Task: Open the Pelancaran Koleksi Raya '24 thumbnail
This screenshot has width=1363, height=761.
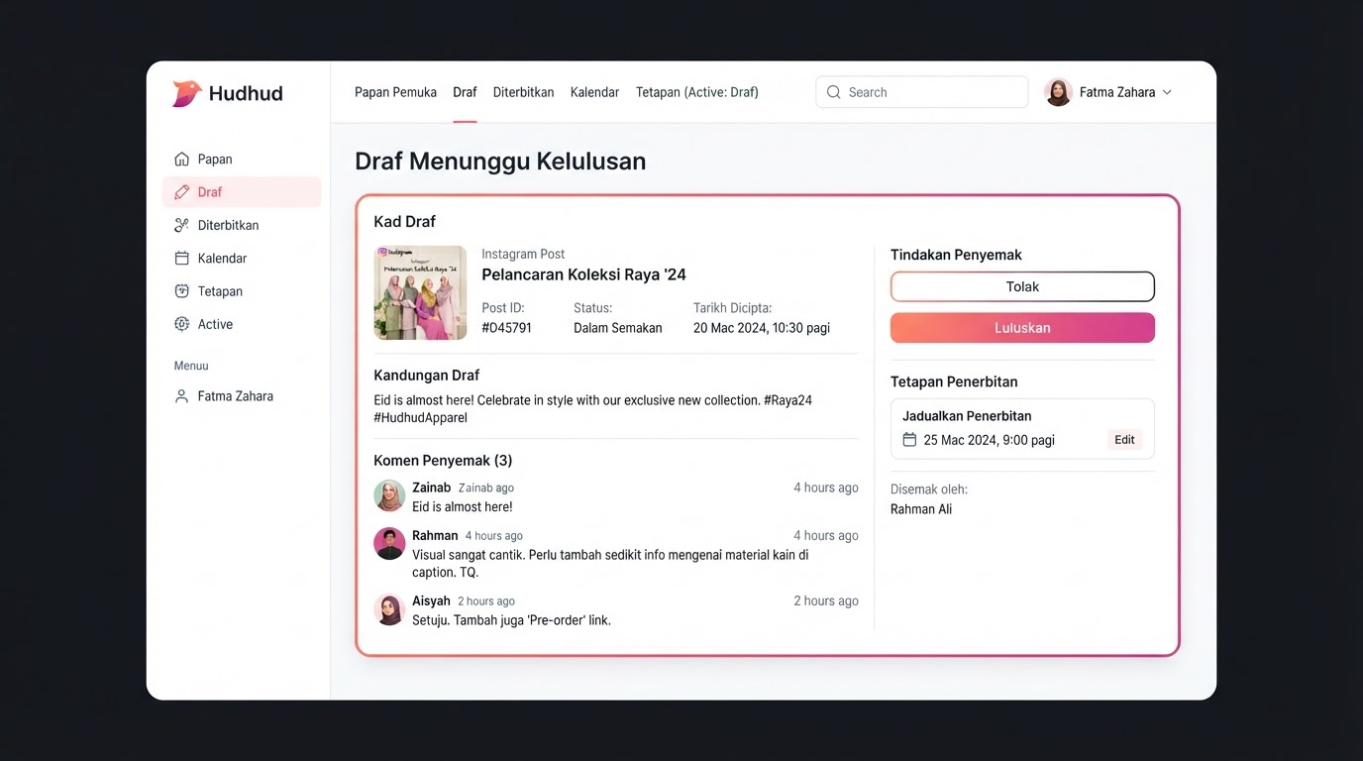Action: tap(420, 292)
